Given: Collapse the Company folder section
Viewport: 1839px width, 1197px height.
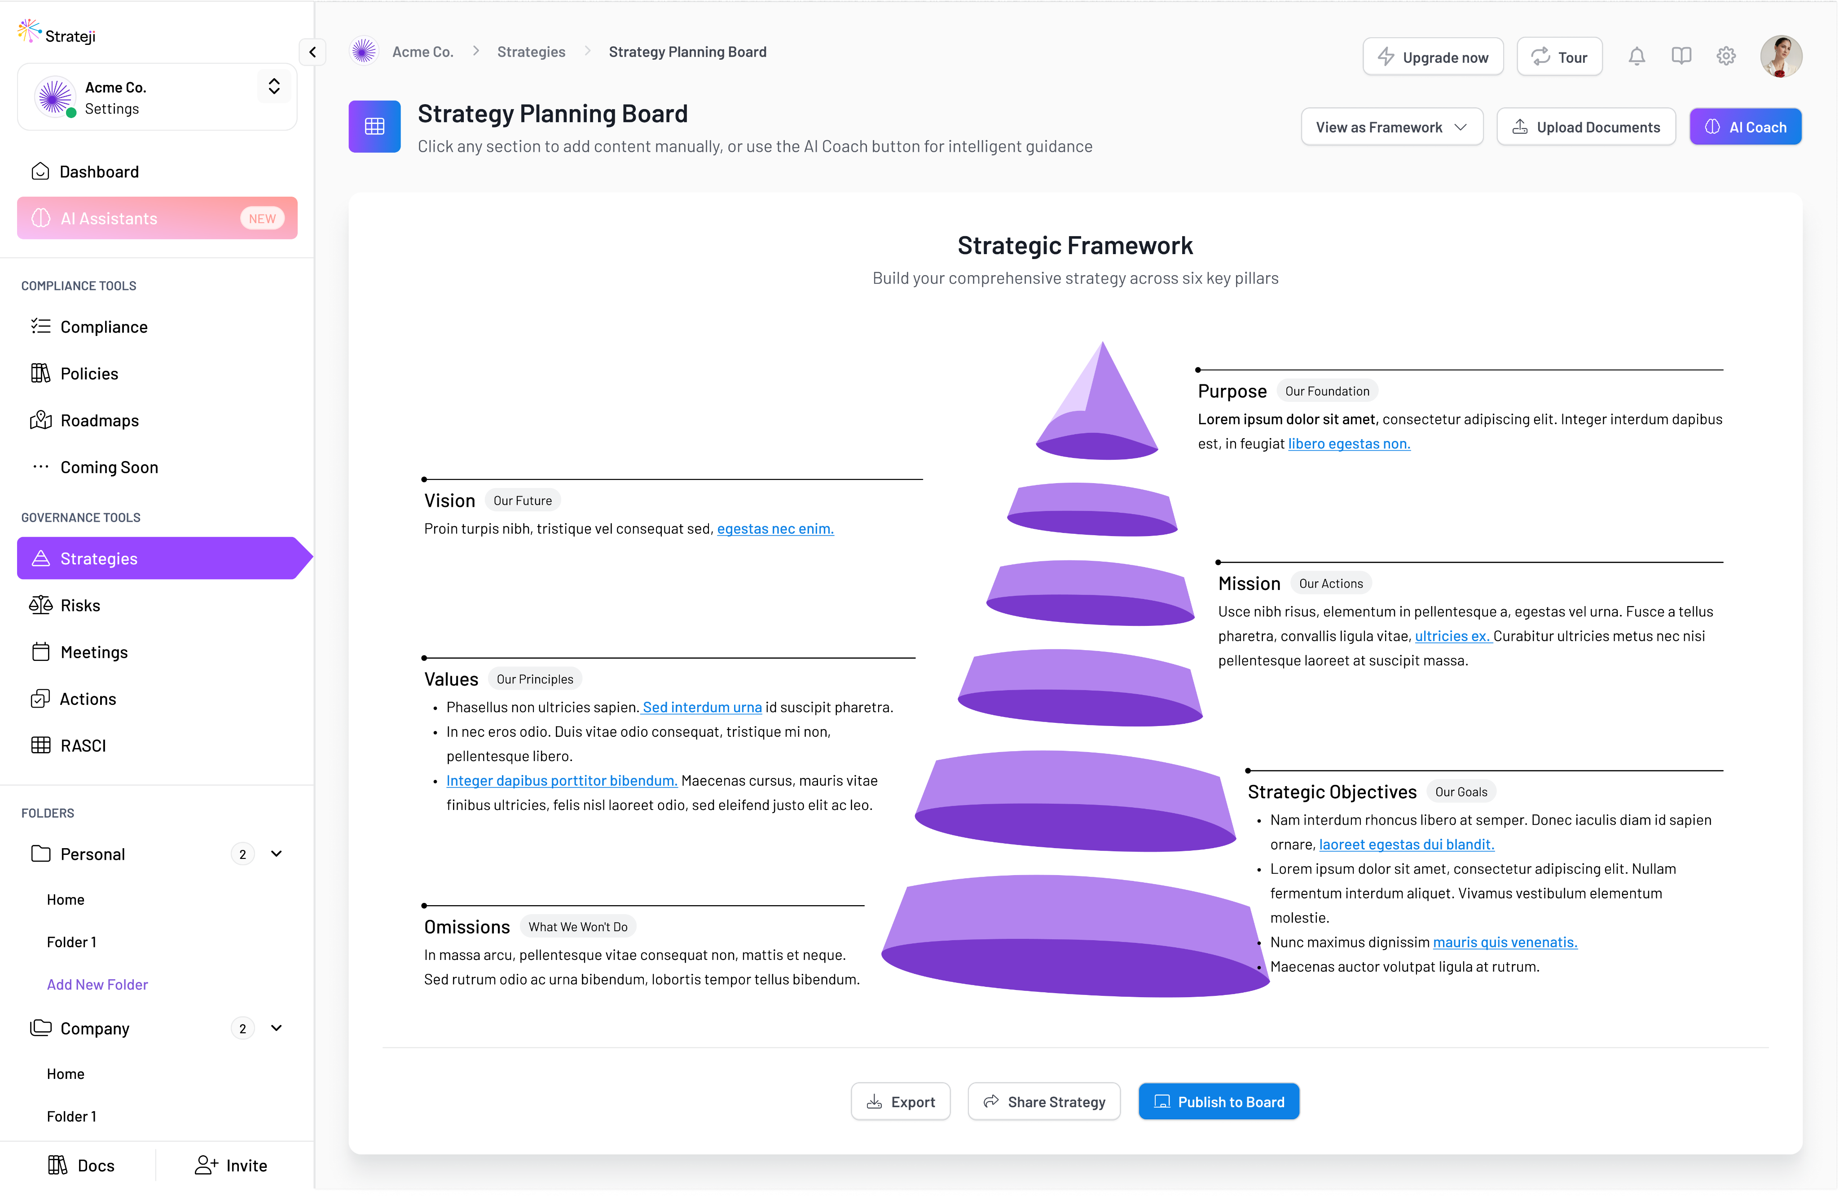Looking at the screenshot, I should pos(277,1028).
